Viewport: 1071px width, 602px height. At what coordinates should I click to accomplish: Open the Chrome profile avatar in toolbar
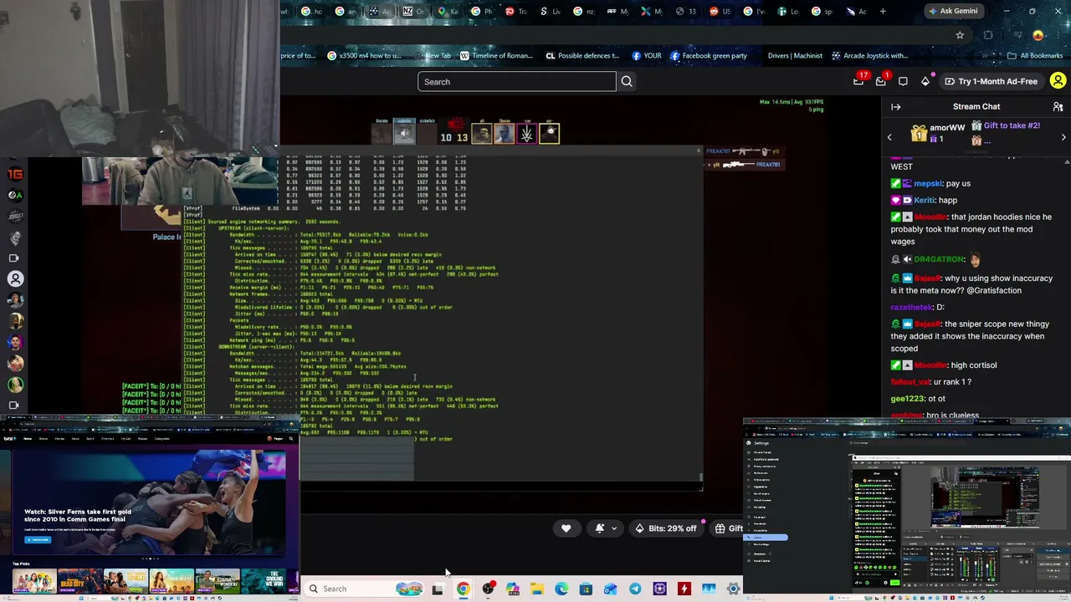(x=1038, y=35)
